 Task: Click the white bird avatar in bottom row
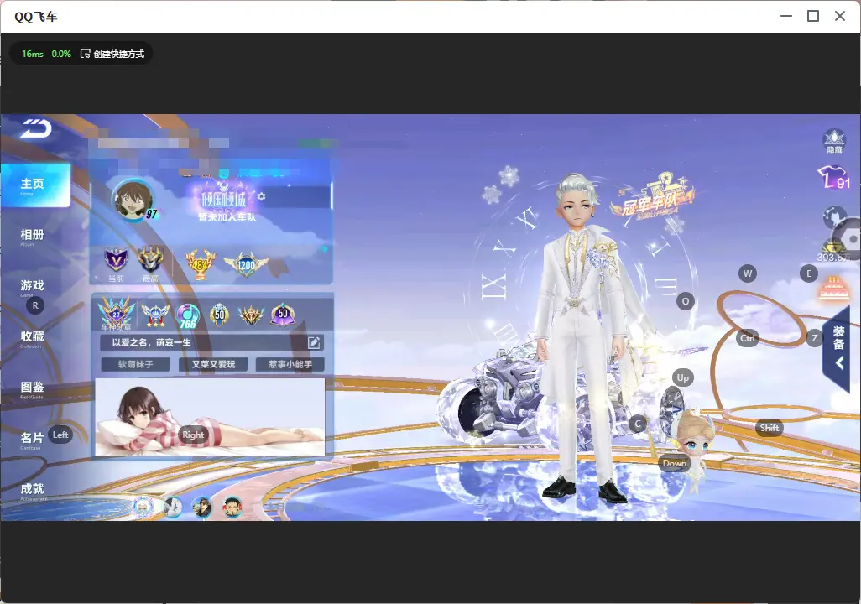tap(173, 506)
